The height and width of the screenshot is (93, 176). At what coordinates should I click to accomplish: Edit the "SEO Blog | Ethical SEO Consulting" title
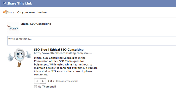point(59,50)
